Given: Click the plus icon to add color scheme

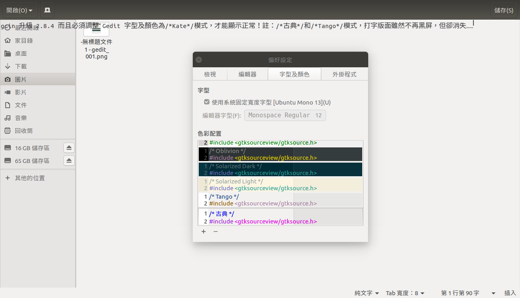Looking at the screenshot, I should pos(204,232).
